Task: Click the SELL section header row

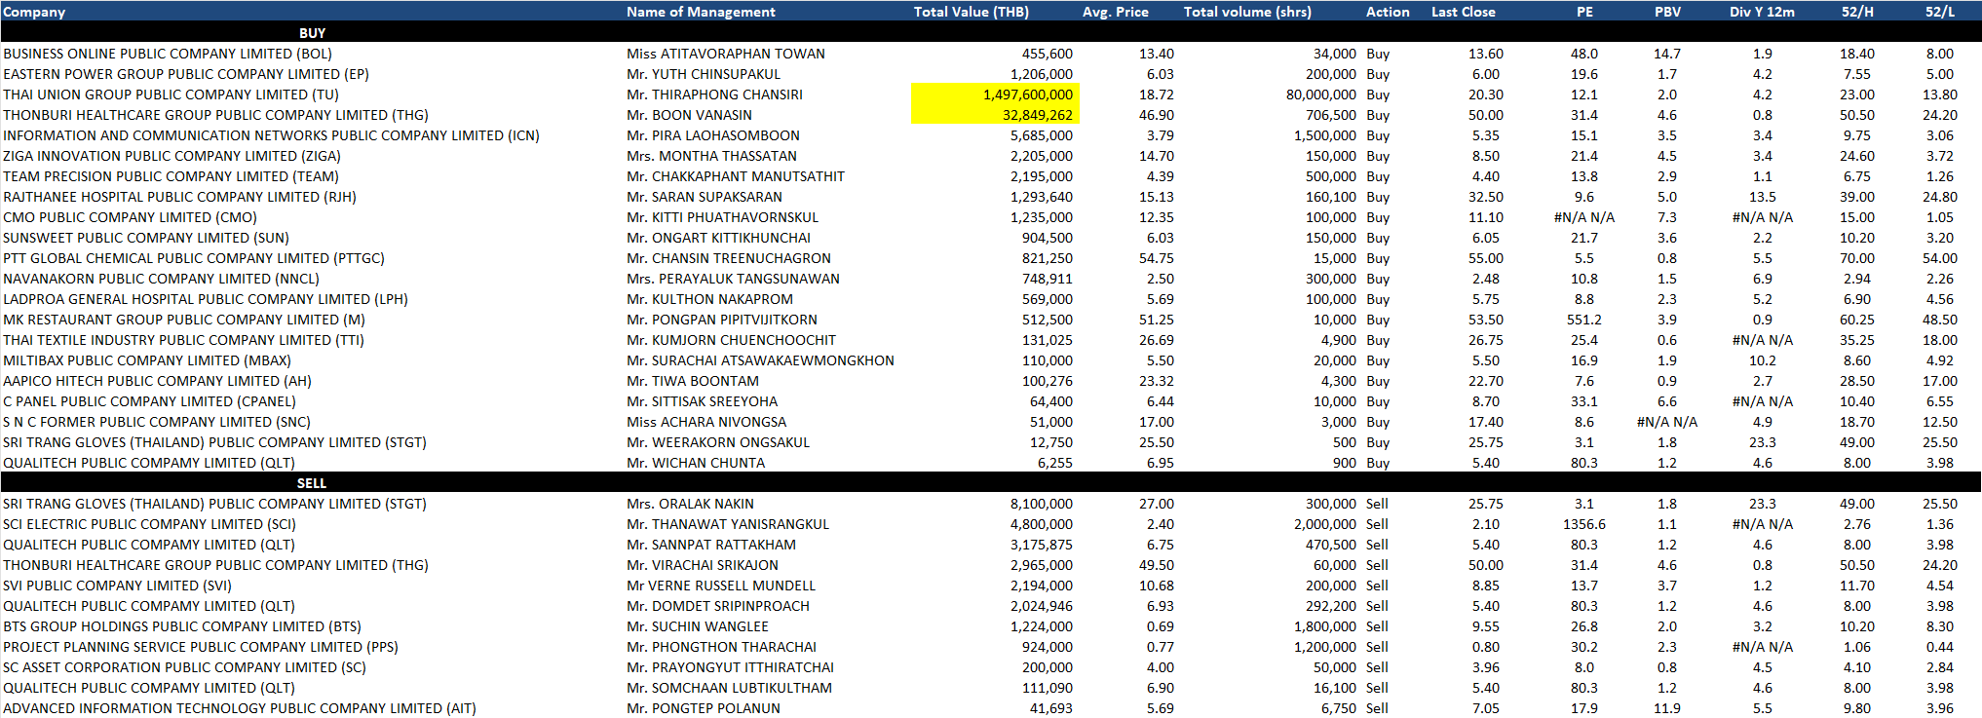Action: (x=991, y=482)
